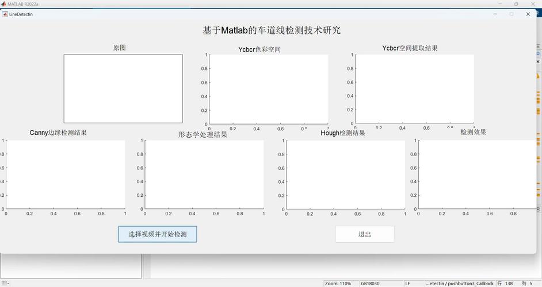The height and width of the screenshot is (287, 542).
Task: Click LF line ending in status bar
Action: (x=407, y=284)
